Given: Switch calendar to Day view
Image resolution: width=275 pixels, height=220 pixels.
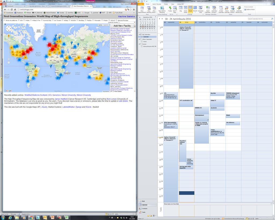Looking at the screenshot, I should 181,9.
